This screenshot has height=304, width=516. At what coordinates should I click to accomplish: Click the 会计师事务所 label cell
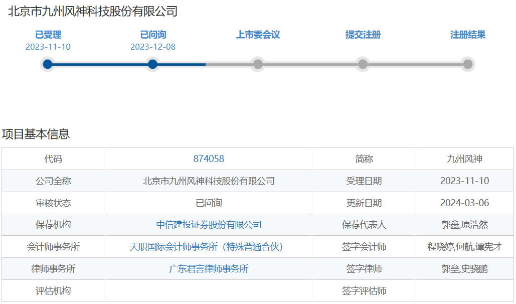[x=53, y=247]
